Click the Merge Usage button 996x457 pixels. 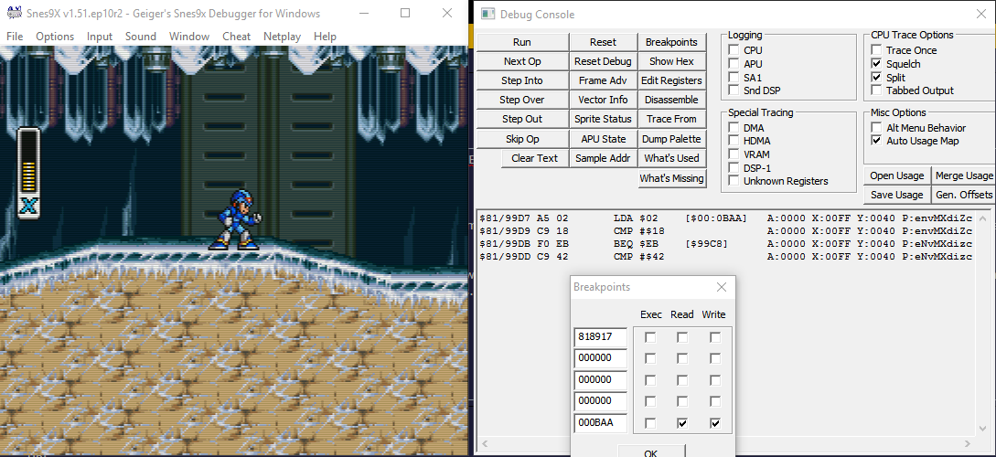(x=964, y=175)
